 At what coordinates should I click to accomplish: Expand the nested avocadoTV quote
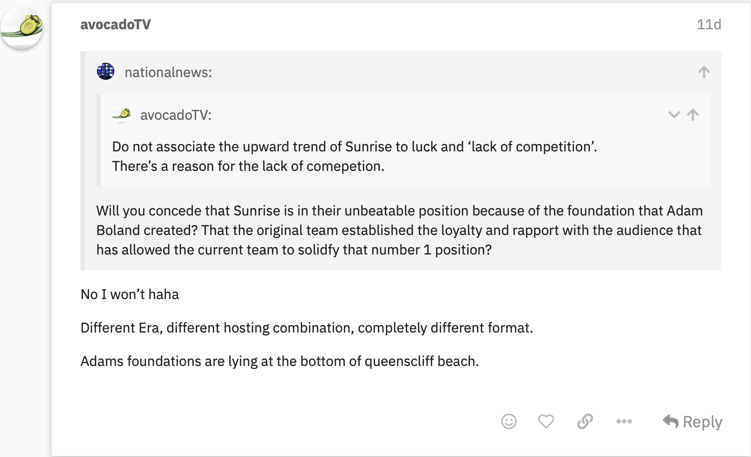click(x=674, y=115)
